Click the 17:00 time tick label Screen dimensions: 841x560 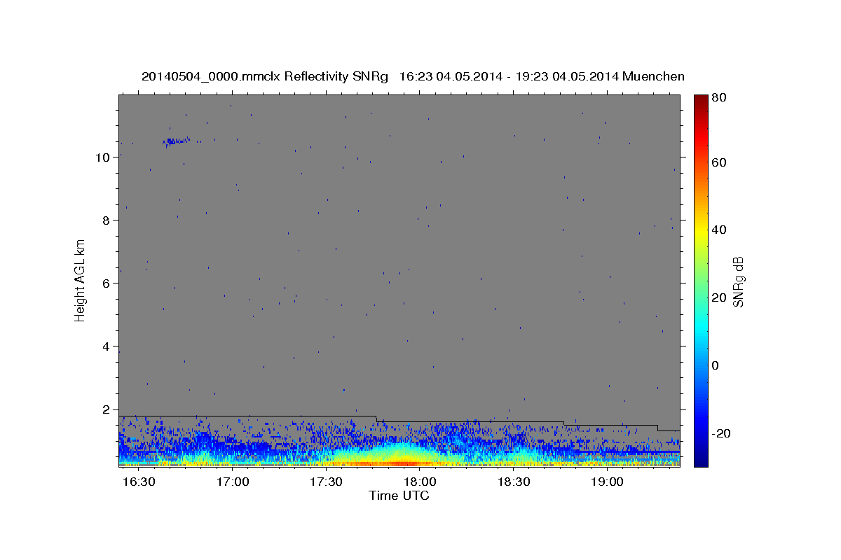coord(233,482)
